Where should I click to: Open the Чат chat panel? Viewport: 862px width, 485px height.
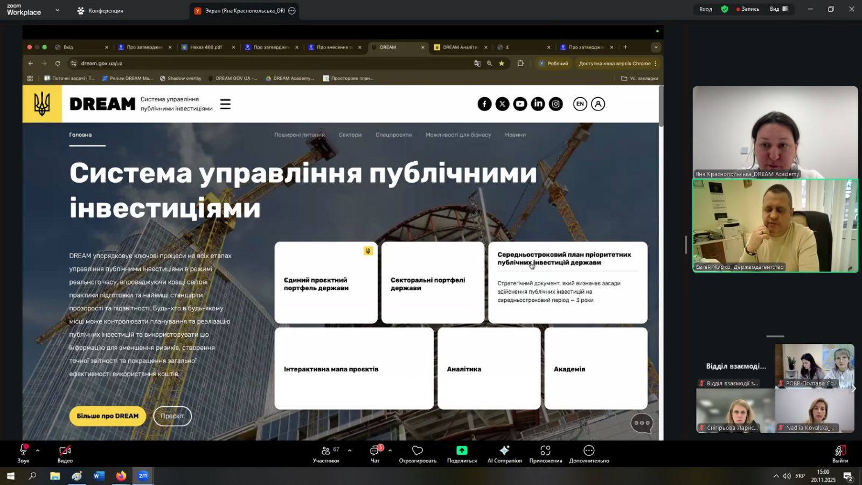[x=375, y=451]
